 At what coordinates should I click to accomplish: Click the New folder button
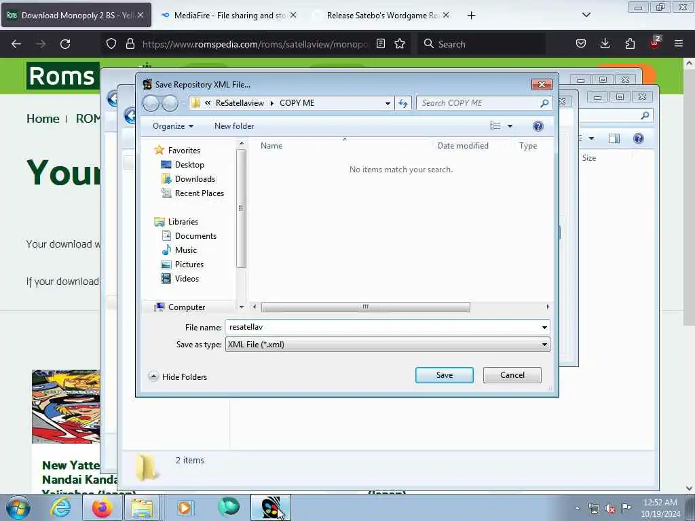(234, 126)
